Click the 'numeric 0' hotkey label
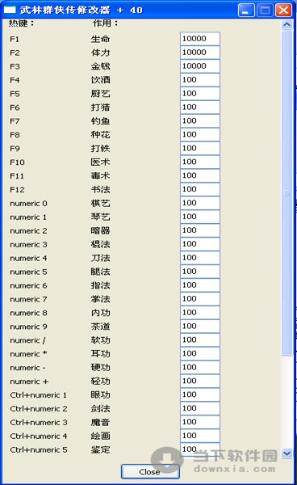This screenshot has width=297, height=485. click(29, 204)
